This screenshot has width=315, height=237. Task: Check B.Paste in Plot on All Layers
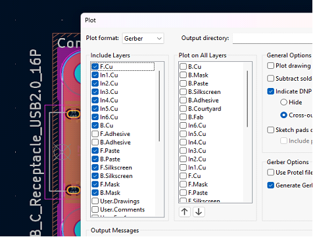tap(183, 83)
